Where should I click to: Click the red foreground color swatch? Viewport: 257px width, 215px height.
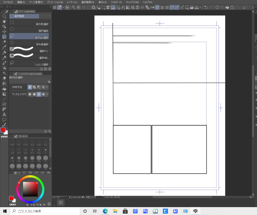pos(3,130)
